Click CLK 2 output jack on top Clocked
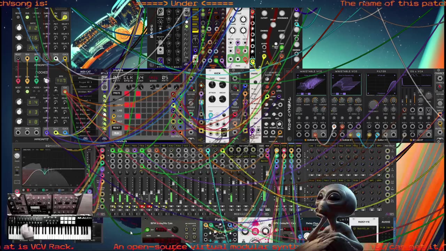This screenshot has width=446, height=251. tap(56, 59)
